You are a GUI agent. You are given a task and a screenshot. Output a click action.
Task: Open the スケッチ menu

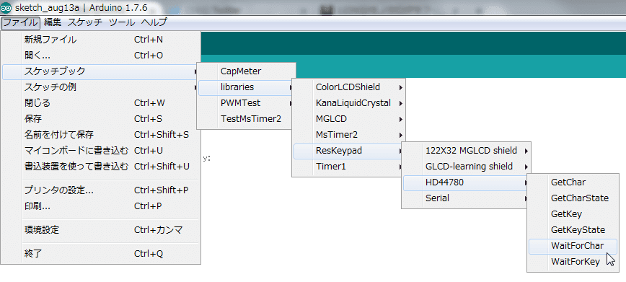pos(85,23)
